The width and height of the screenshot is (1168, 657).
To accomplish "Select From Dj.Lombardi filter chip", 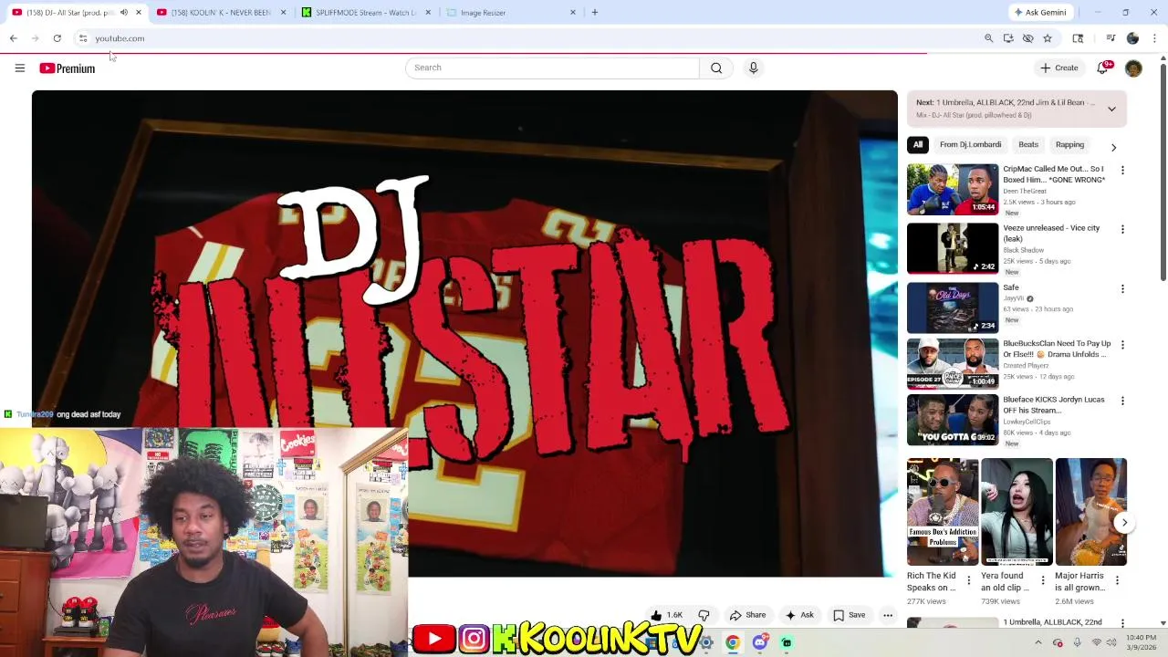I will click(x=970, y=144).
